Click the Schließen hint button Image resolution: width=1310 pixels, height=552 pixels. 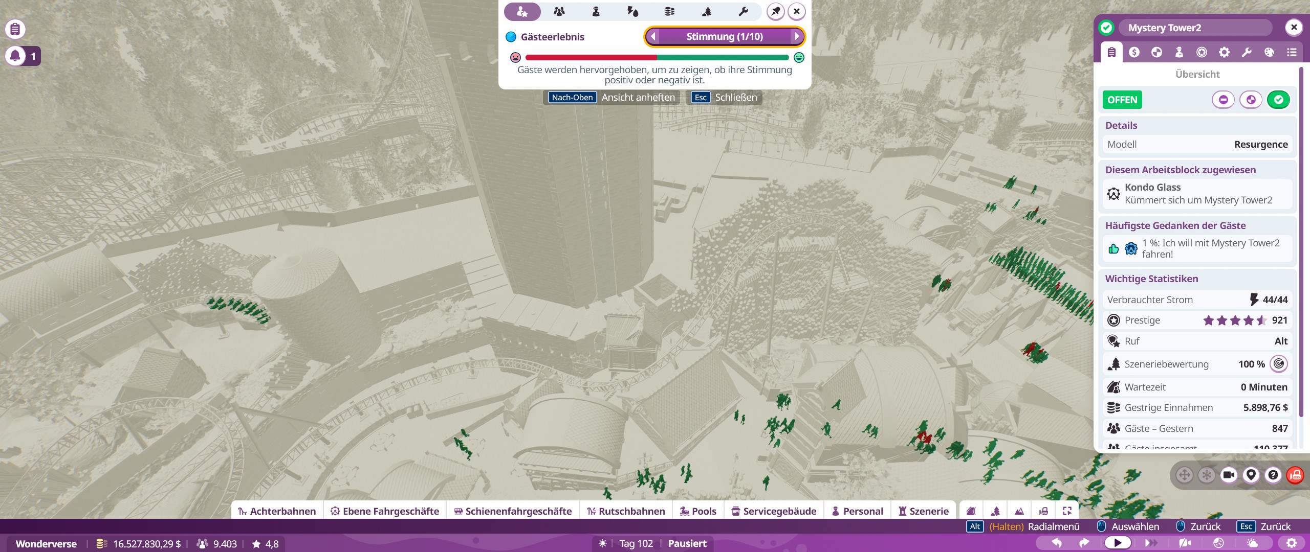724,98
